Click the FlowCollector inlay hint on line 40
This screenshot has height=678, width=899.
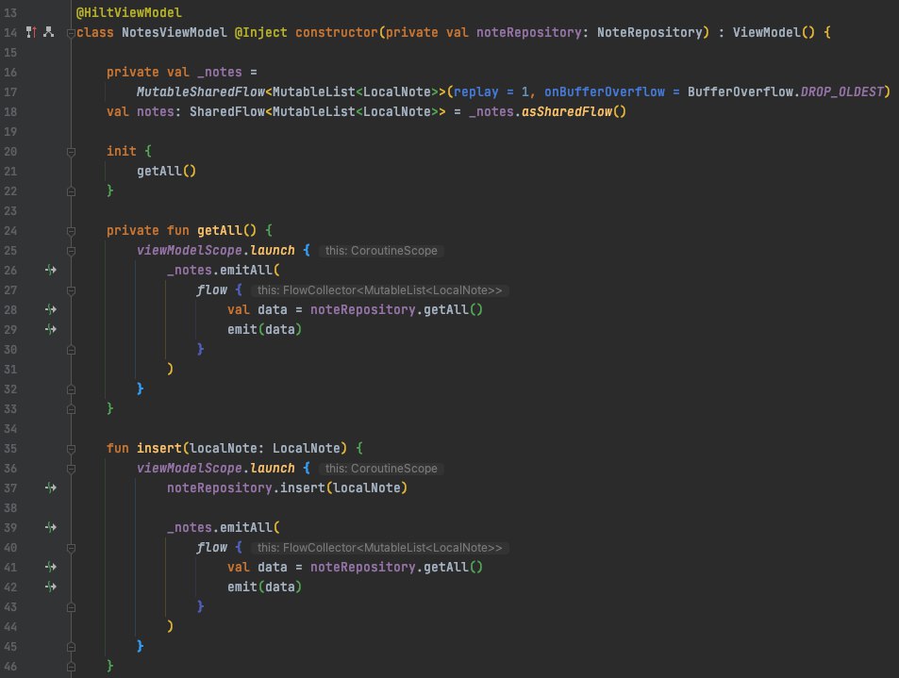379,547
